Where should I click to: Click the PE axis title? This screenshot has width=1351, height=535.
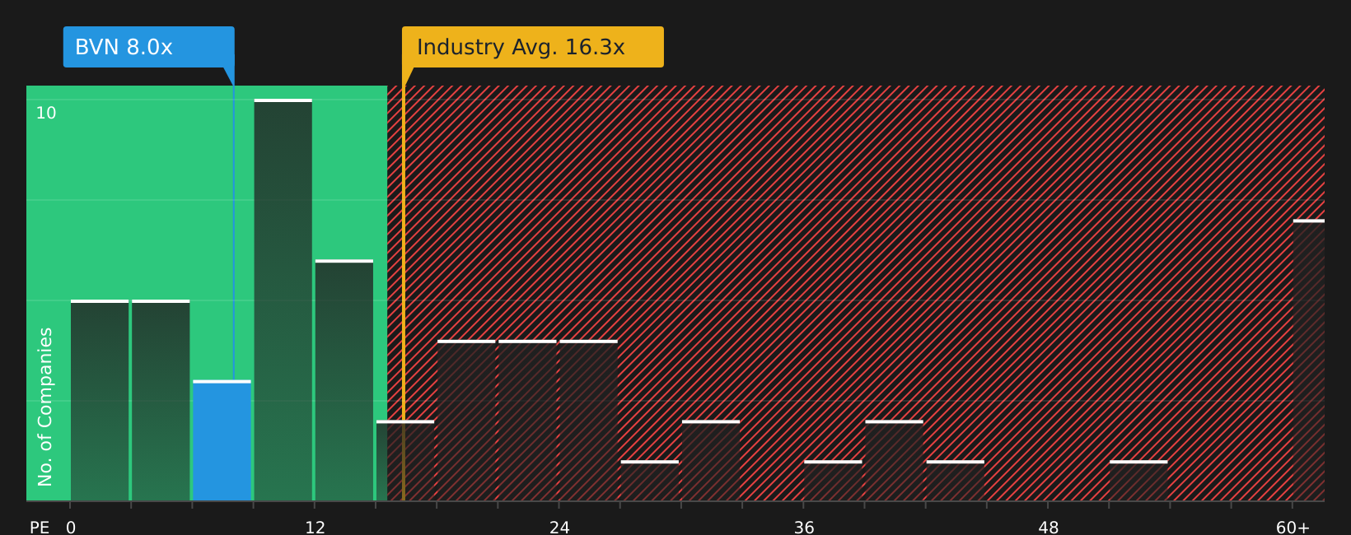tap(40, 527)
